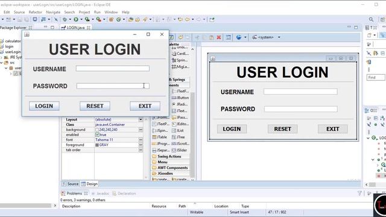Click USERNAME text field in running window

click(113, 68)
